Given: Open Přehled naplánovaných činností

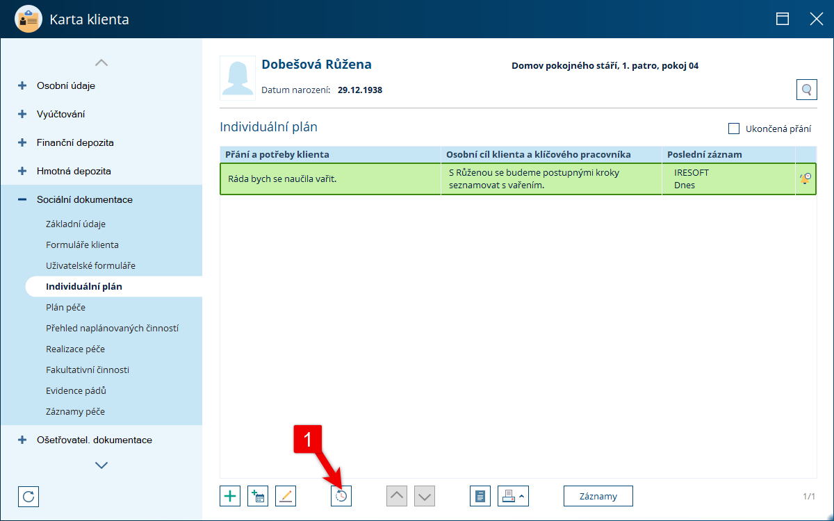Looking at the screenshot, I should (x=112, y=328).
